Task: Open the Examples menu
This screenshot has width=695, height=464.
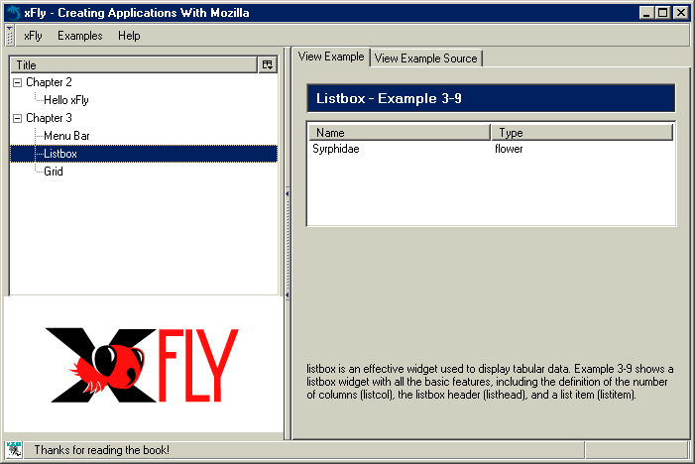Action: coord(79,36)
